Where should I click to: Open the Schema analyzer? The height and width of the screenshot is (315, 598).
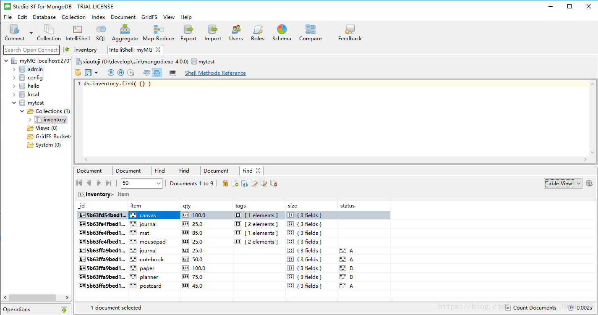click(282, 32)
